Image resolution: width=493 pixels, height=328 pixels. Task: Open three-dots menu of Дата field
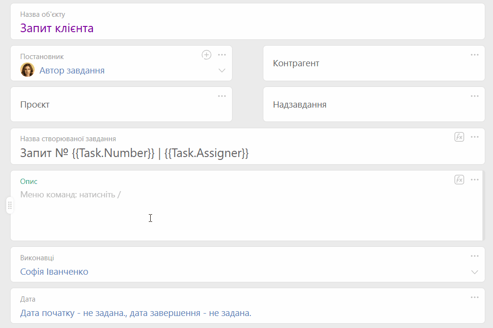pos(474,297)
